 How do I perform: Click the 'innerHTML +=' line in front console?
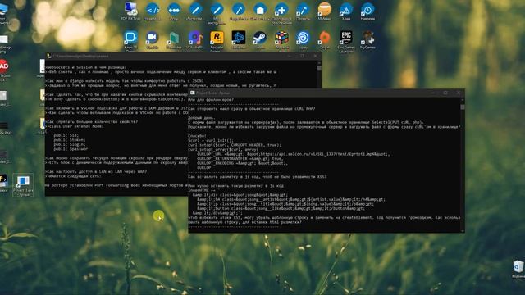coord(202,190)
